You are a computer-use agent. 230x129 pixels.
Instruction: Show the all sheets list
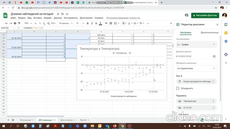point(13,120)
